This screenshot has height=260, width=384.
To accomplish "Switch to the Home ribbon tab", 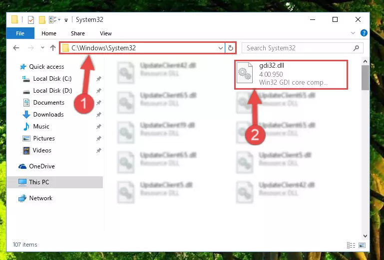I will click(49, 33).
